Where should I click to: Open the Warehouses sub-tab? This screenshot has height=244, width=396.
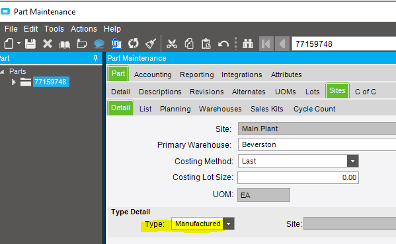coord(220,109)
